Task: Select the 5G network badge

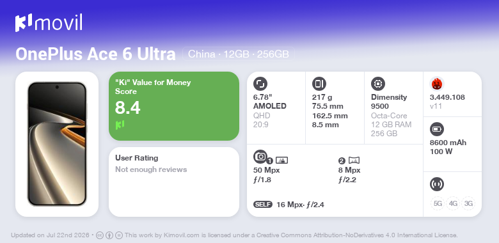Action: pos(438,203)
